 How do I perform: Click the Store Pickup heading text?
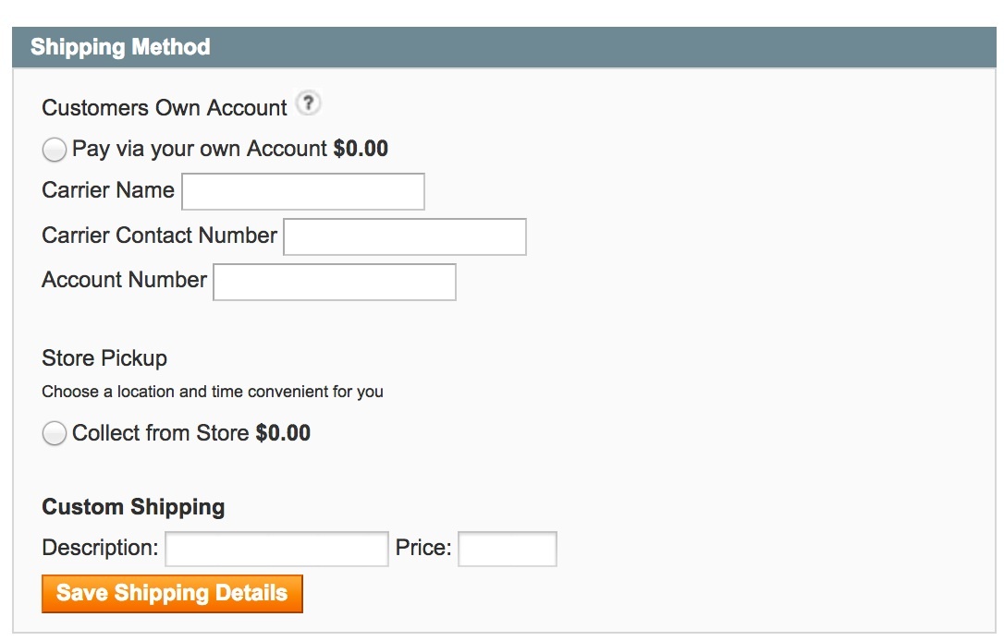point(104,358)
